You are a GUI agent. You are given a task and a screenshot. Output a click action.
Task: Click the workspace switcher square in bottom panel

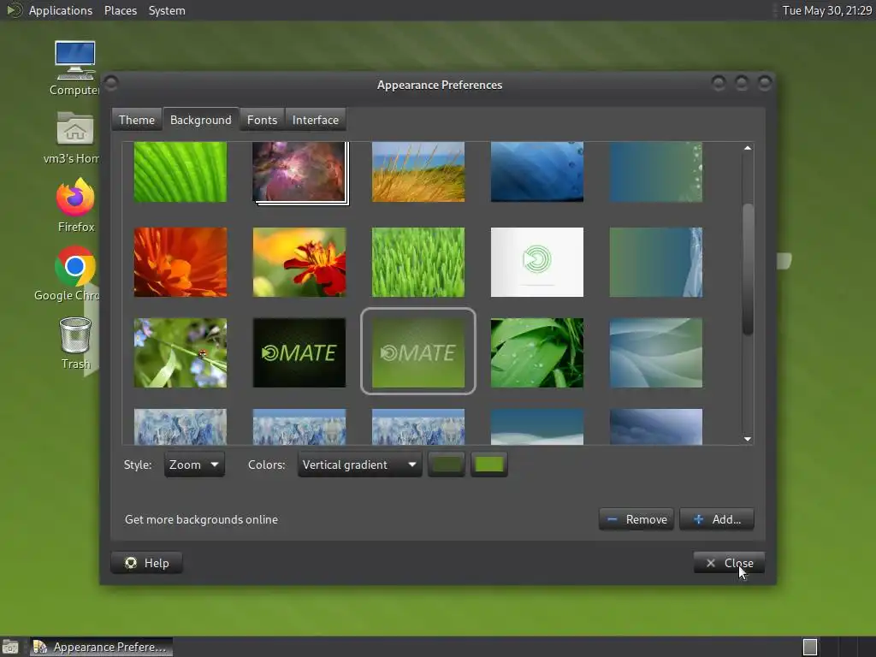[809, 647]
